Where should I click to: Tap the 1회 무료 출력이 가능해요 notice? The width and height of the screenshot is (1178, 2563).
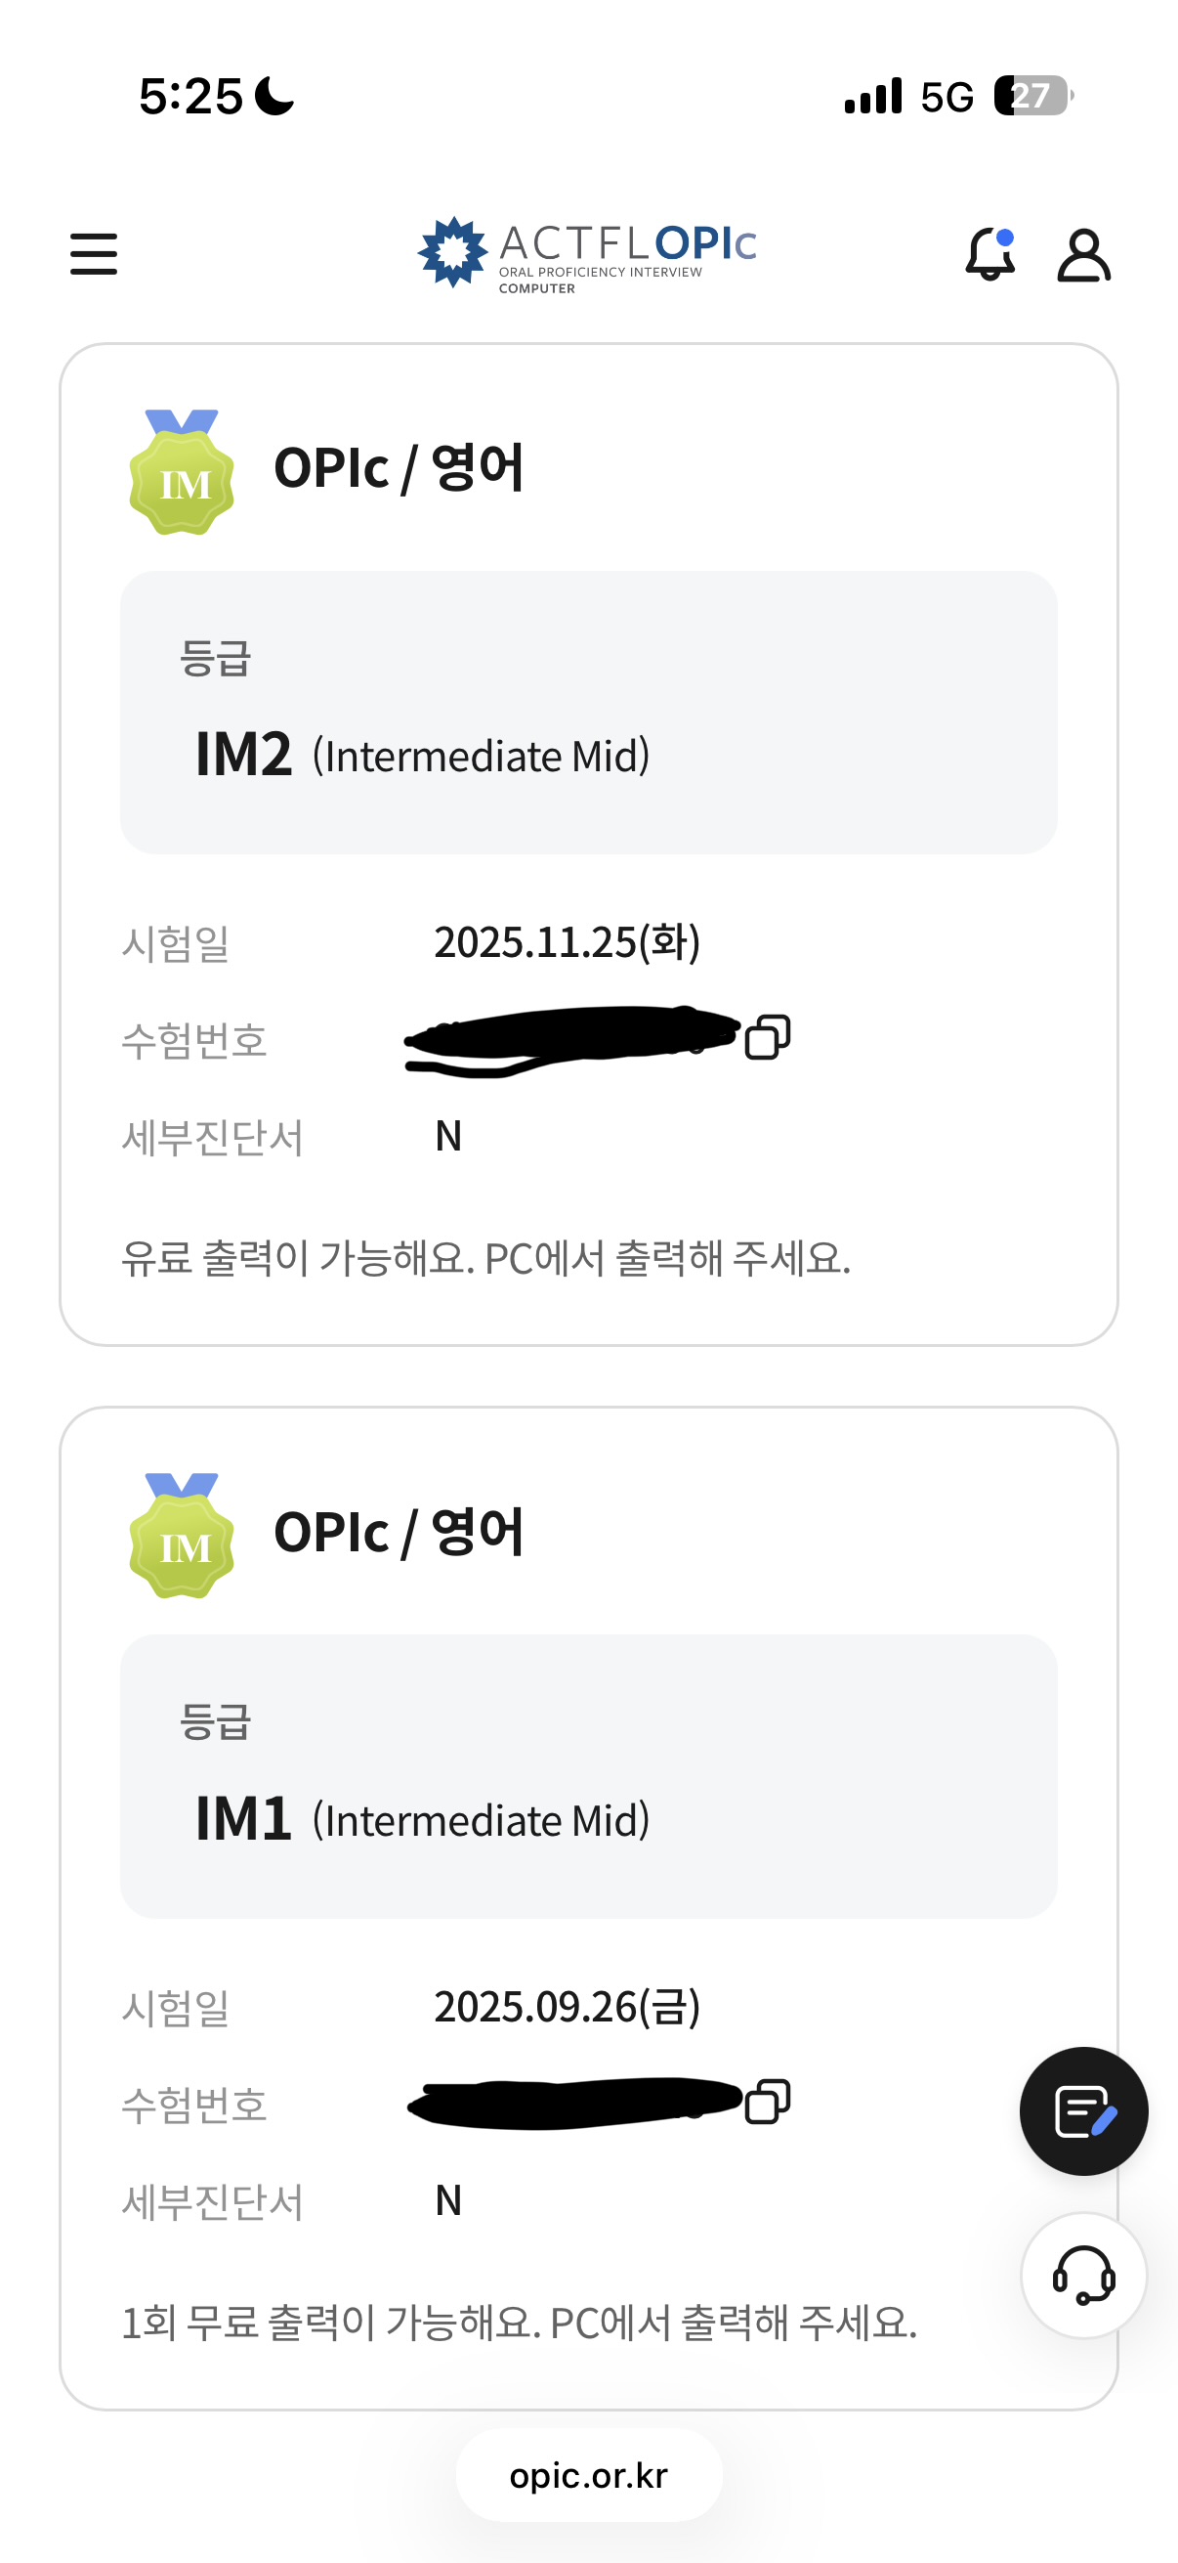pos(518,2324)
